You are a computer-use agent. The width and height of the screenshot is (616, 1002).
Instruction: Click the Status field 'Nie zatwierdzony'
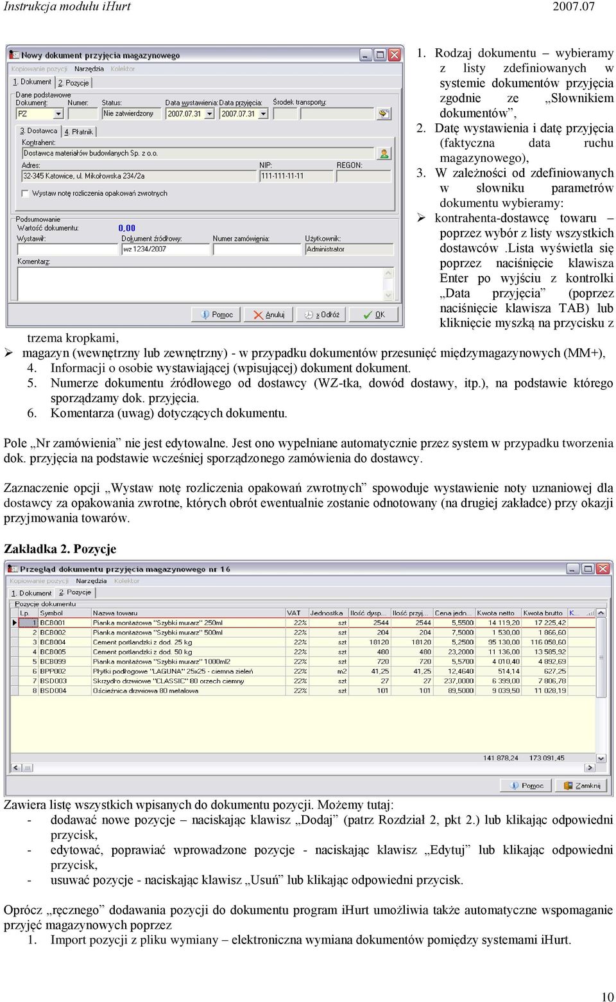[x=132, y=114]
